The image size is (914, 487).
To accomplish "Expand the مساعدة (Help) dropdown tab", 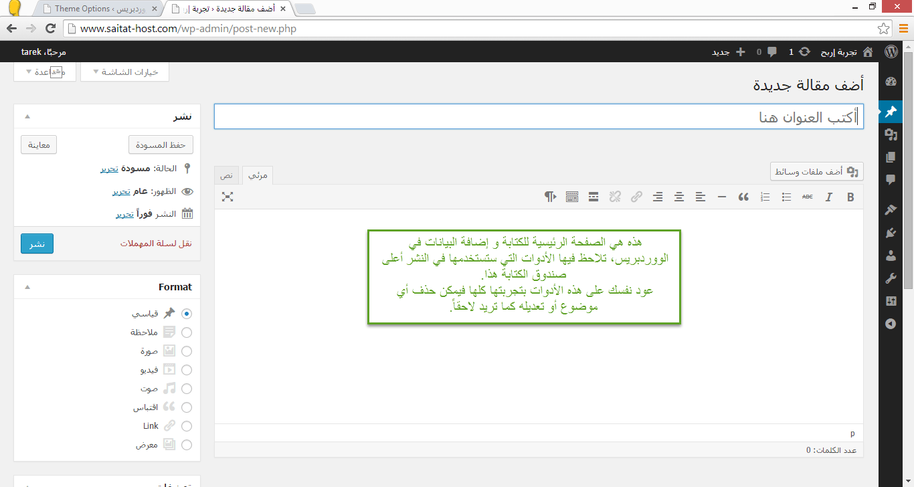I will [45, 72].
